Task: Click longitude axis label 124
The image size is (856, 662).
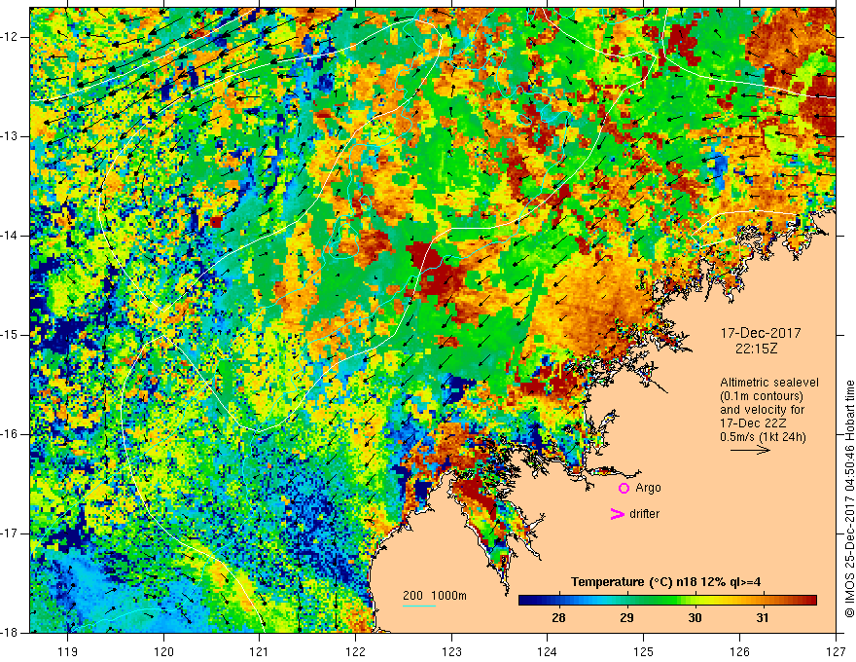Action: coord(547,652)
